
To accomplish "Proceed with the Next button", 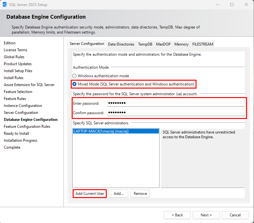I will pos(206,215).
